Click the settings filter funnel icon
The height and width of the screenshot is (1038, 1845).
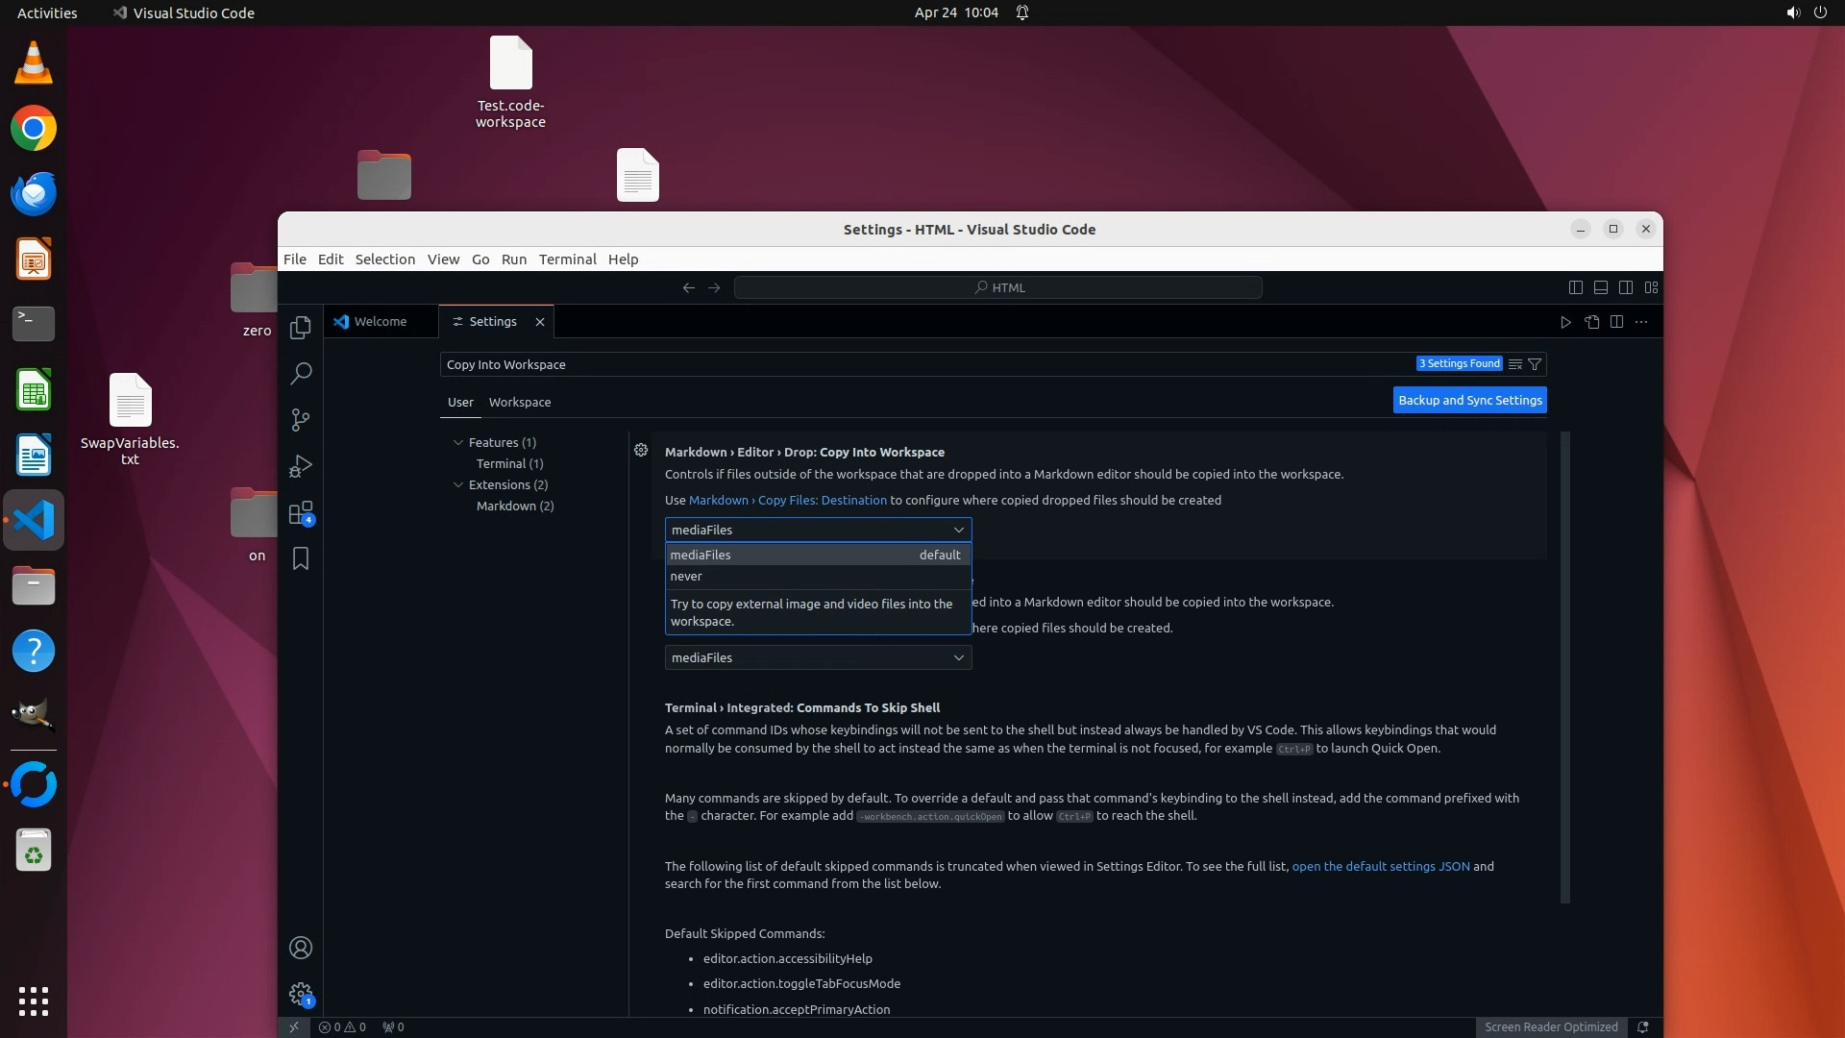[x=1535, y=364]
